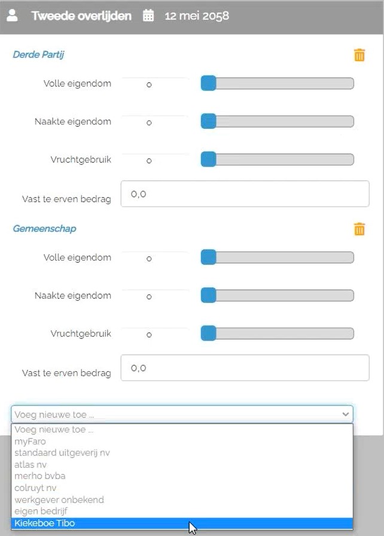Choose standaard uitgeverij nv option
Viewport: 384px width, 536px height.
click(62, 453)
